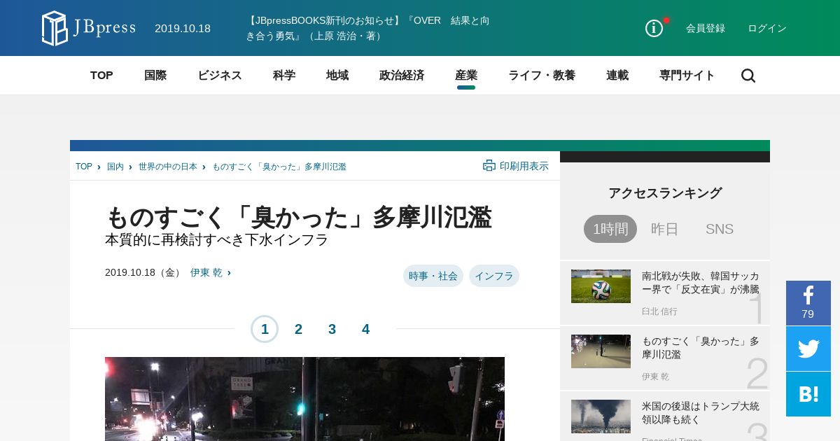Click 世界の中の日本 breadcrumb link
The width and height of the screenshot is (840, 441).
(168, 167)
